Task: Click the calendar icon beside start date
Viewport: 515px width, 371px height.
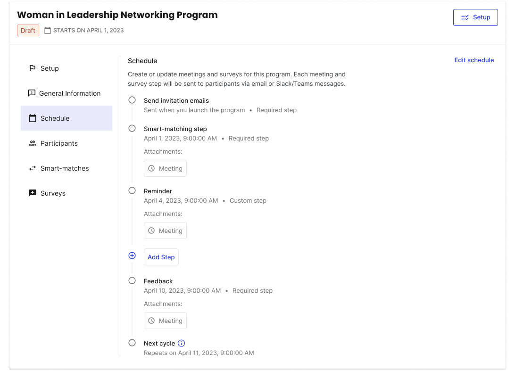Action: [x=48, y=31]
